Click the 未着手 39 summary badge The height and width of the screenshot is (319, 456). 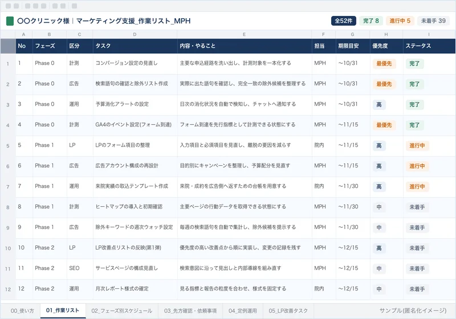(x=433, y=21)
